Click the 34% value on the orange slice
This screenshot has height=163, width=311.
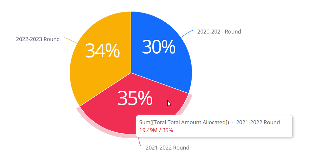102,52
